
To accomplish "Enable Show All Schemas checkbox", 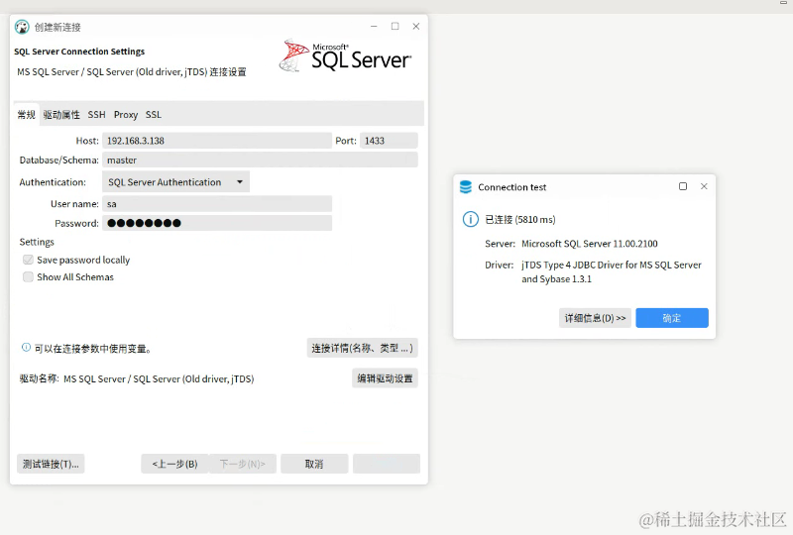I will [x=28, y=276].
